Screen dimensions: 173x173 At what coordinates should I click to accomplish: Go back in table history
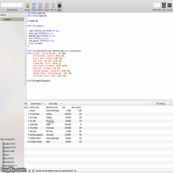click(x=155, y=5)
